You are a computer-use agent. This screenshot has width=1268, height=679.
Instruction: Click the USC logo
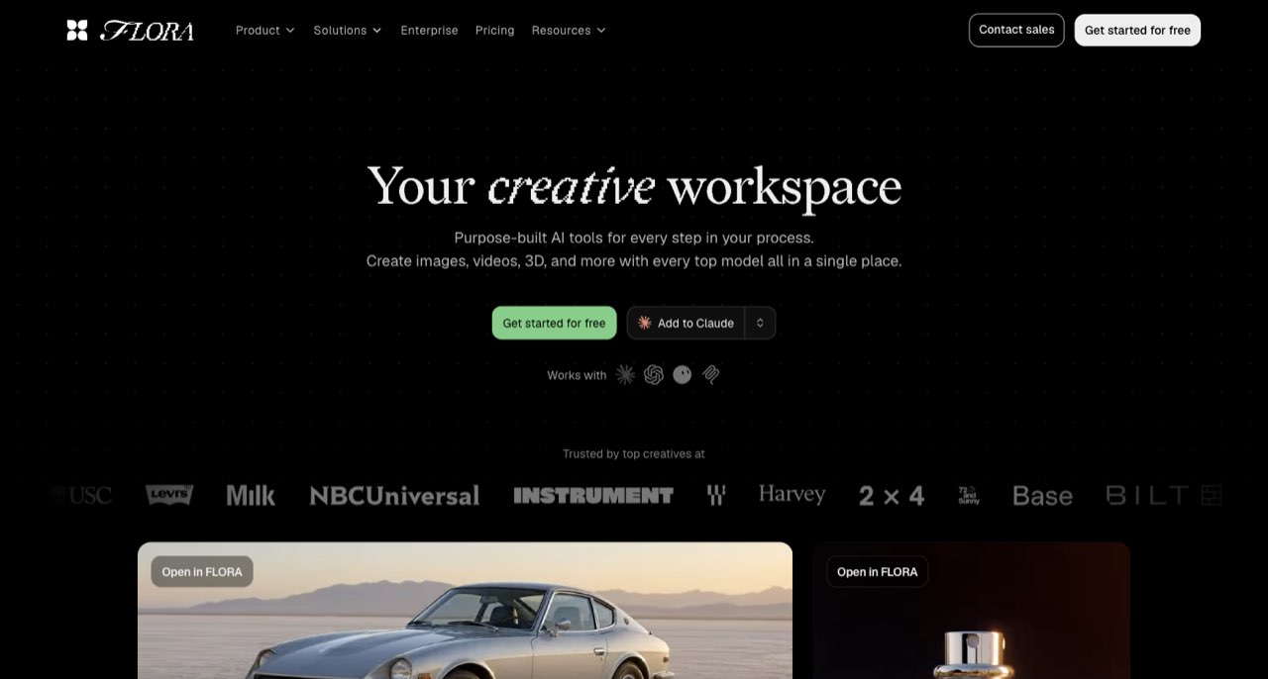click(81, 495)
